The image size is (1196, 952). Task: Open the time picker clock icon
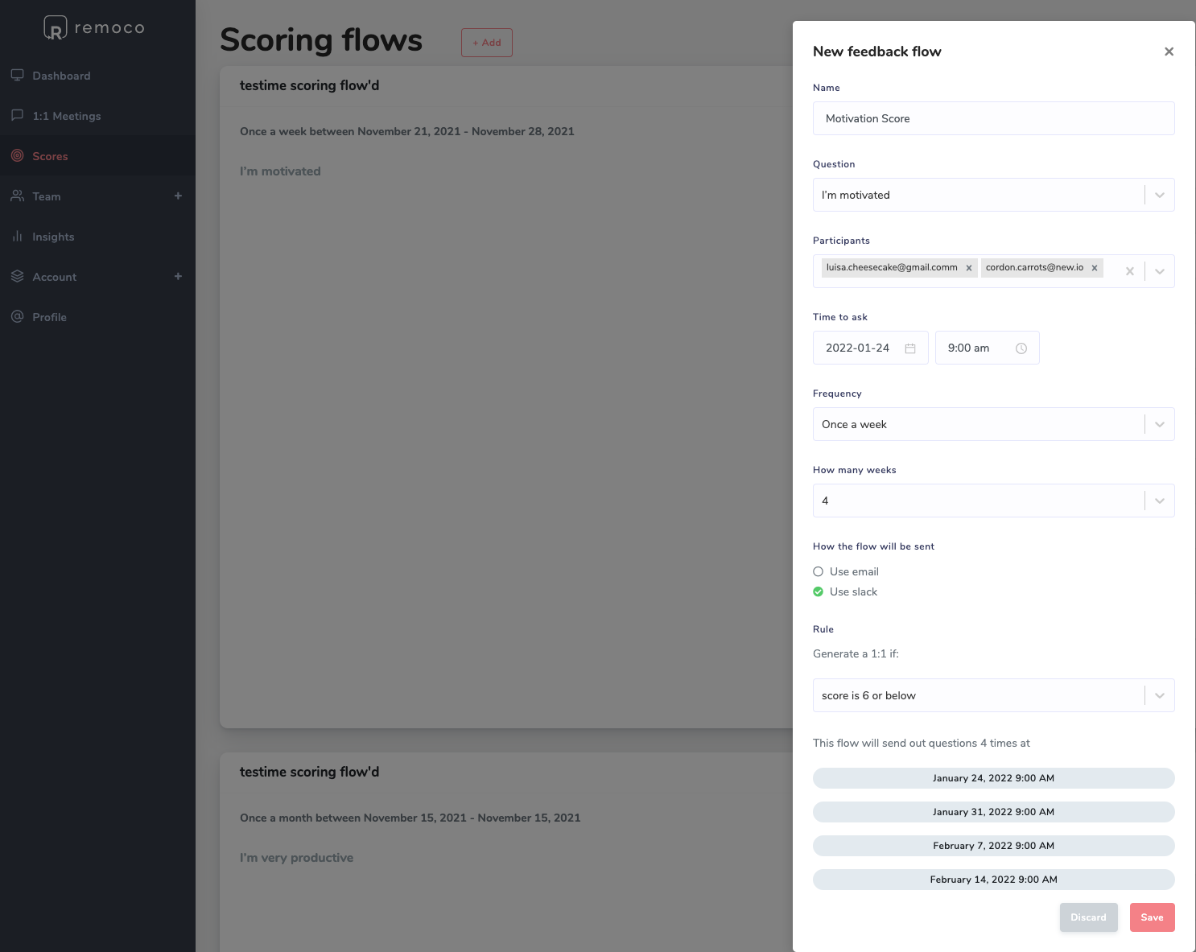pos(1021,348)
